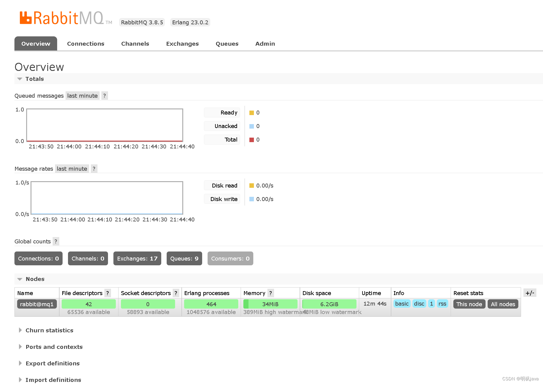Viewport: 543px width, 384px height.
Task: Open the Memory help icon
Action: 270,293
